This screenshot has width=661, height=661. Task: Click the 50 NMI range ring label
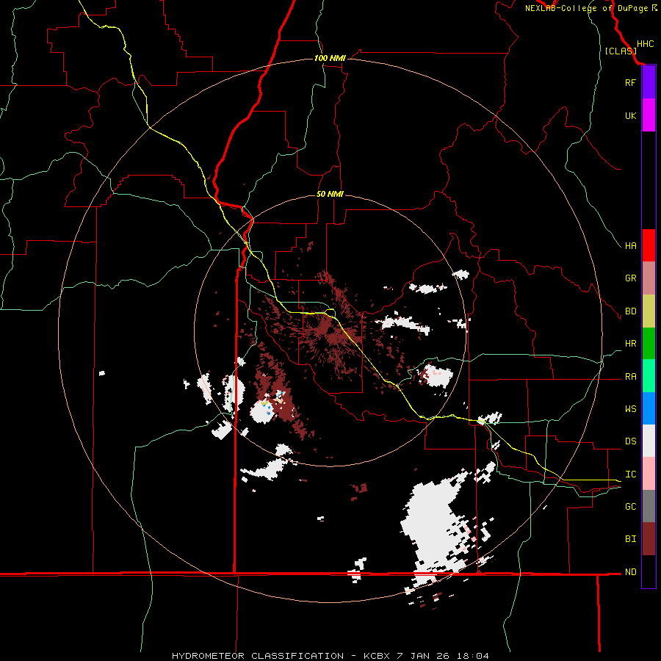pyautogui.click(x=330, y=194)
